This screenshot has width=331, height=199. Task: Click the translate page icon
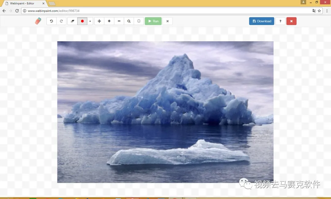[x=314, y=11]
